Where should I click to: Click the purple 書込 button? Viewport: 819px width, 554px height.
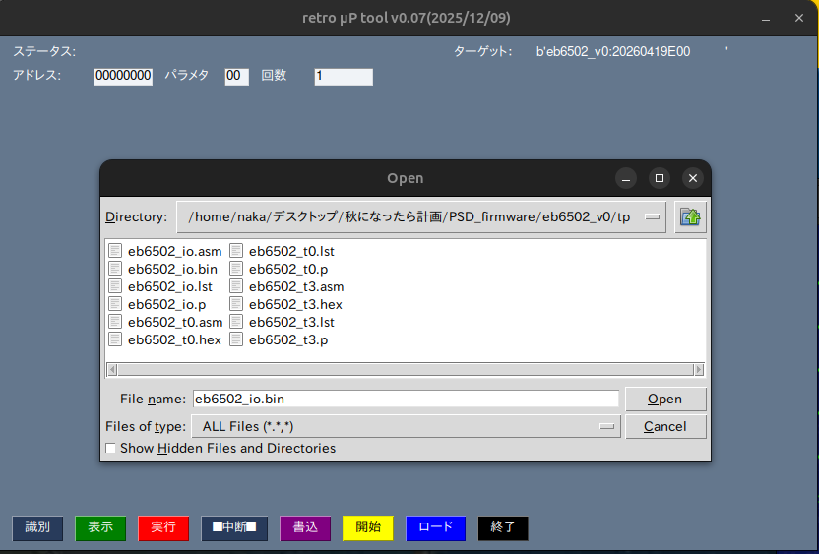[305, 528]
